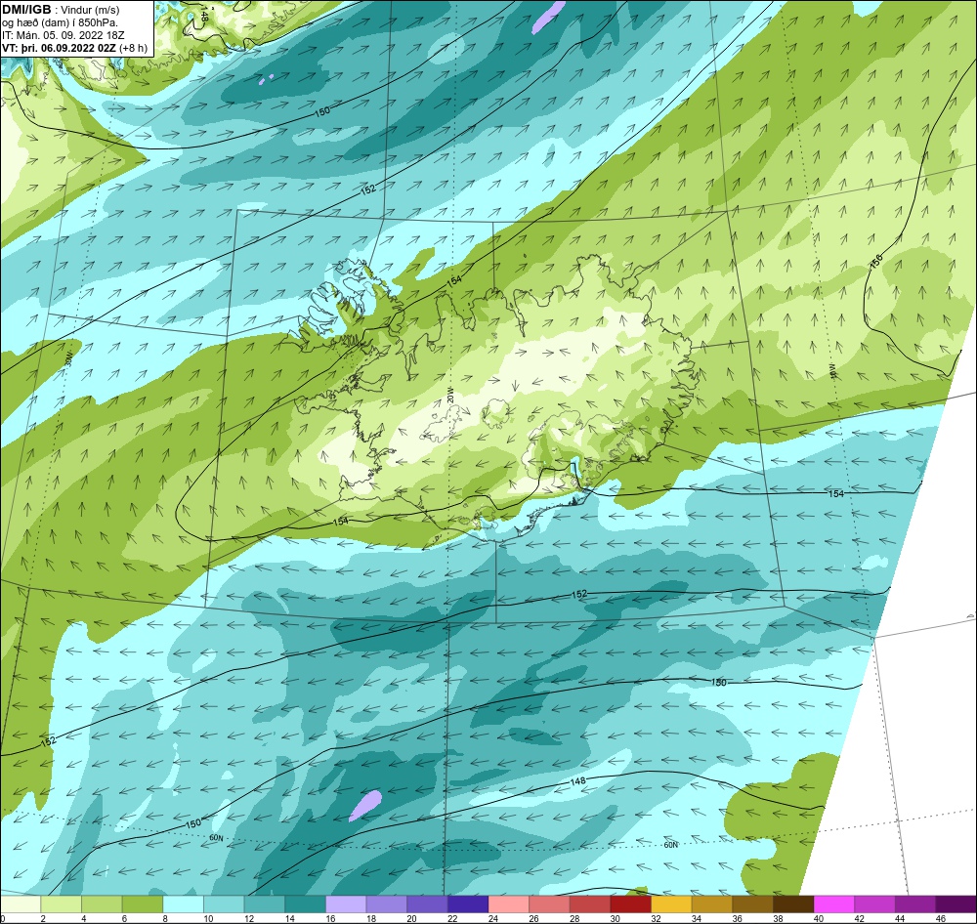Click the dark indigo 22–24 legend swatch
Screen dimensions: 977x924
click(468, 904)
